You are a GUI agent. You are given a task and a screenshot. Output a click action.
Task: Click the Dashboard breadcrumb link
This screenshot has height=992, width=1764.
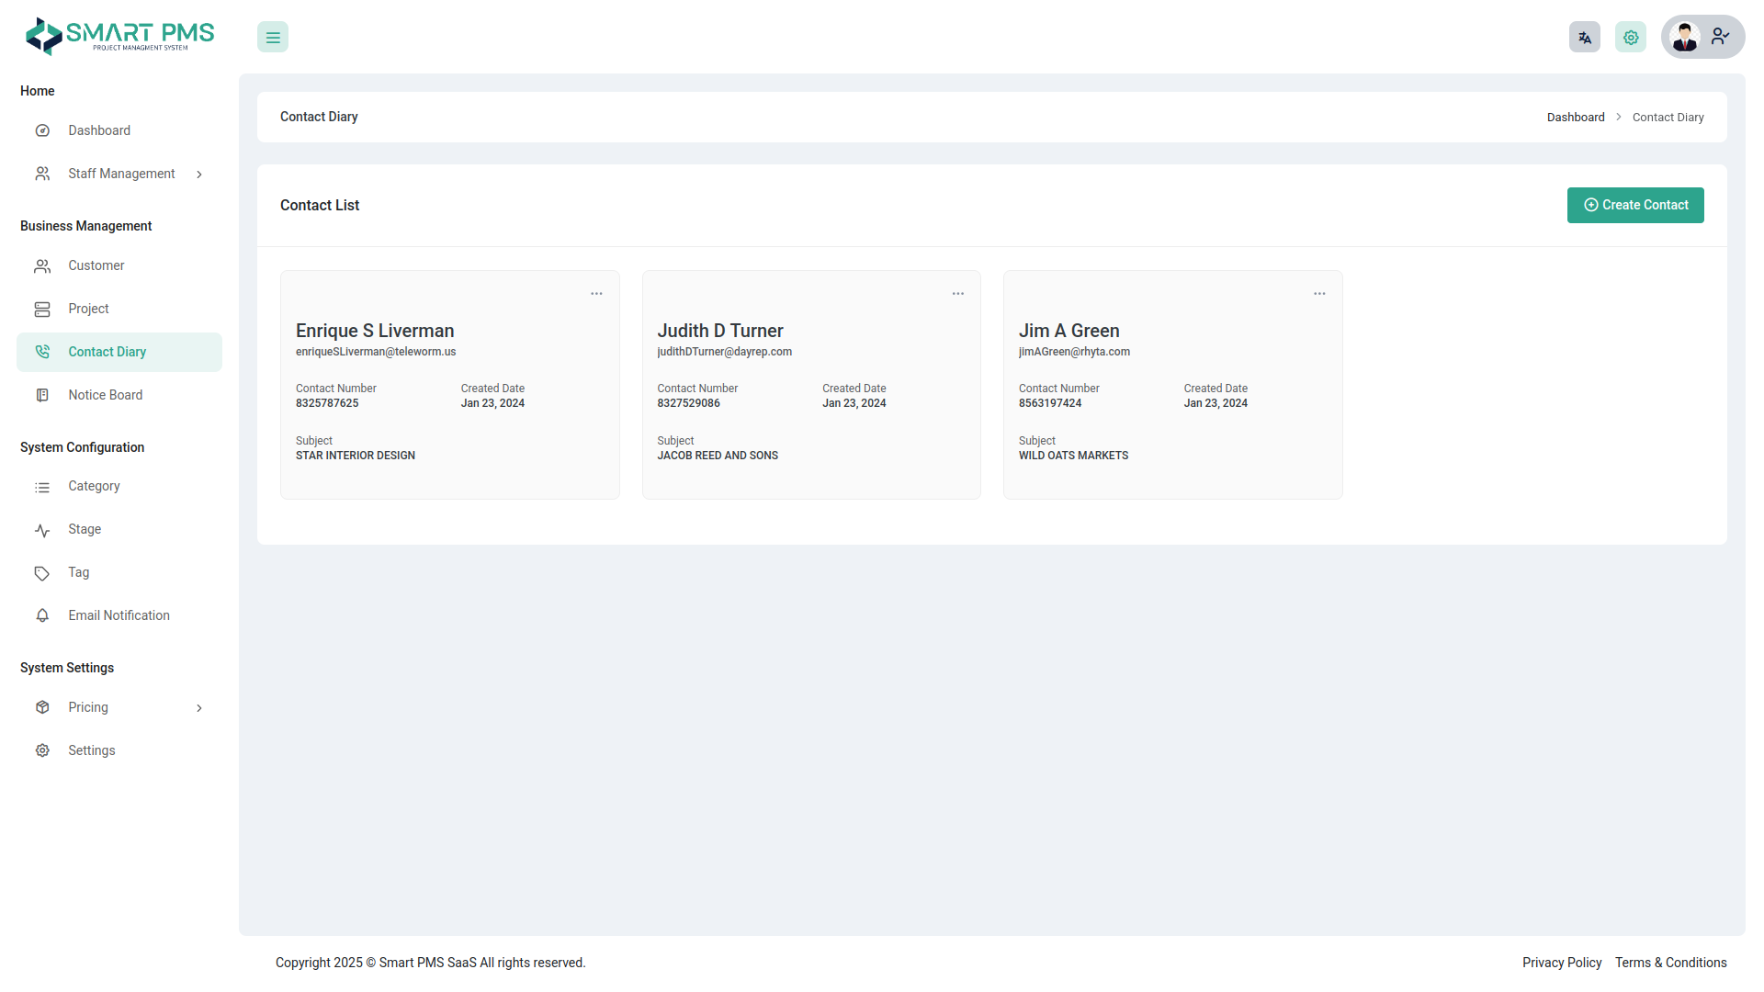1575,118
